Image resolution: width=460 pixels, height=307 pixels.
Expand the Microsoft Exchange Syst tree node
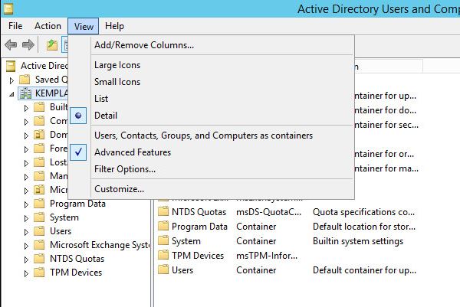click(26, 246)
